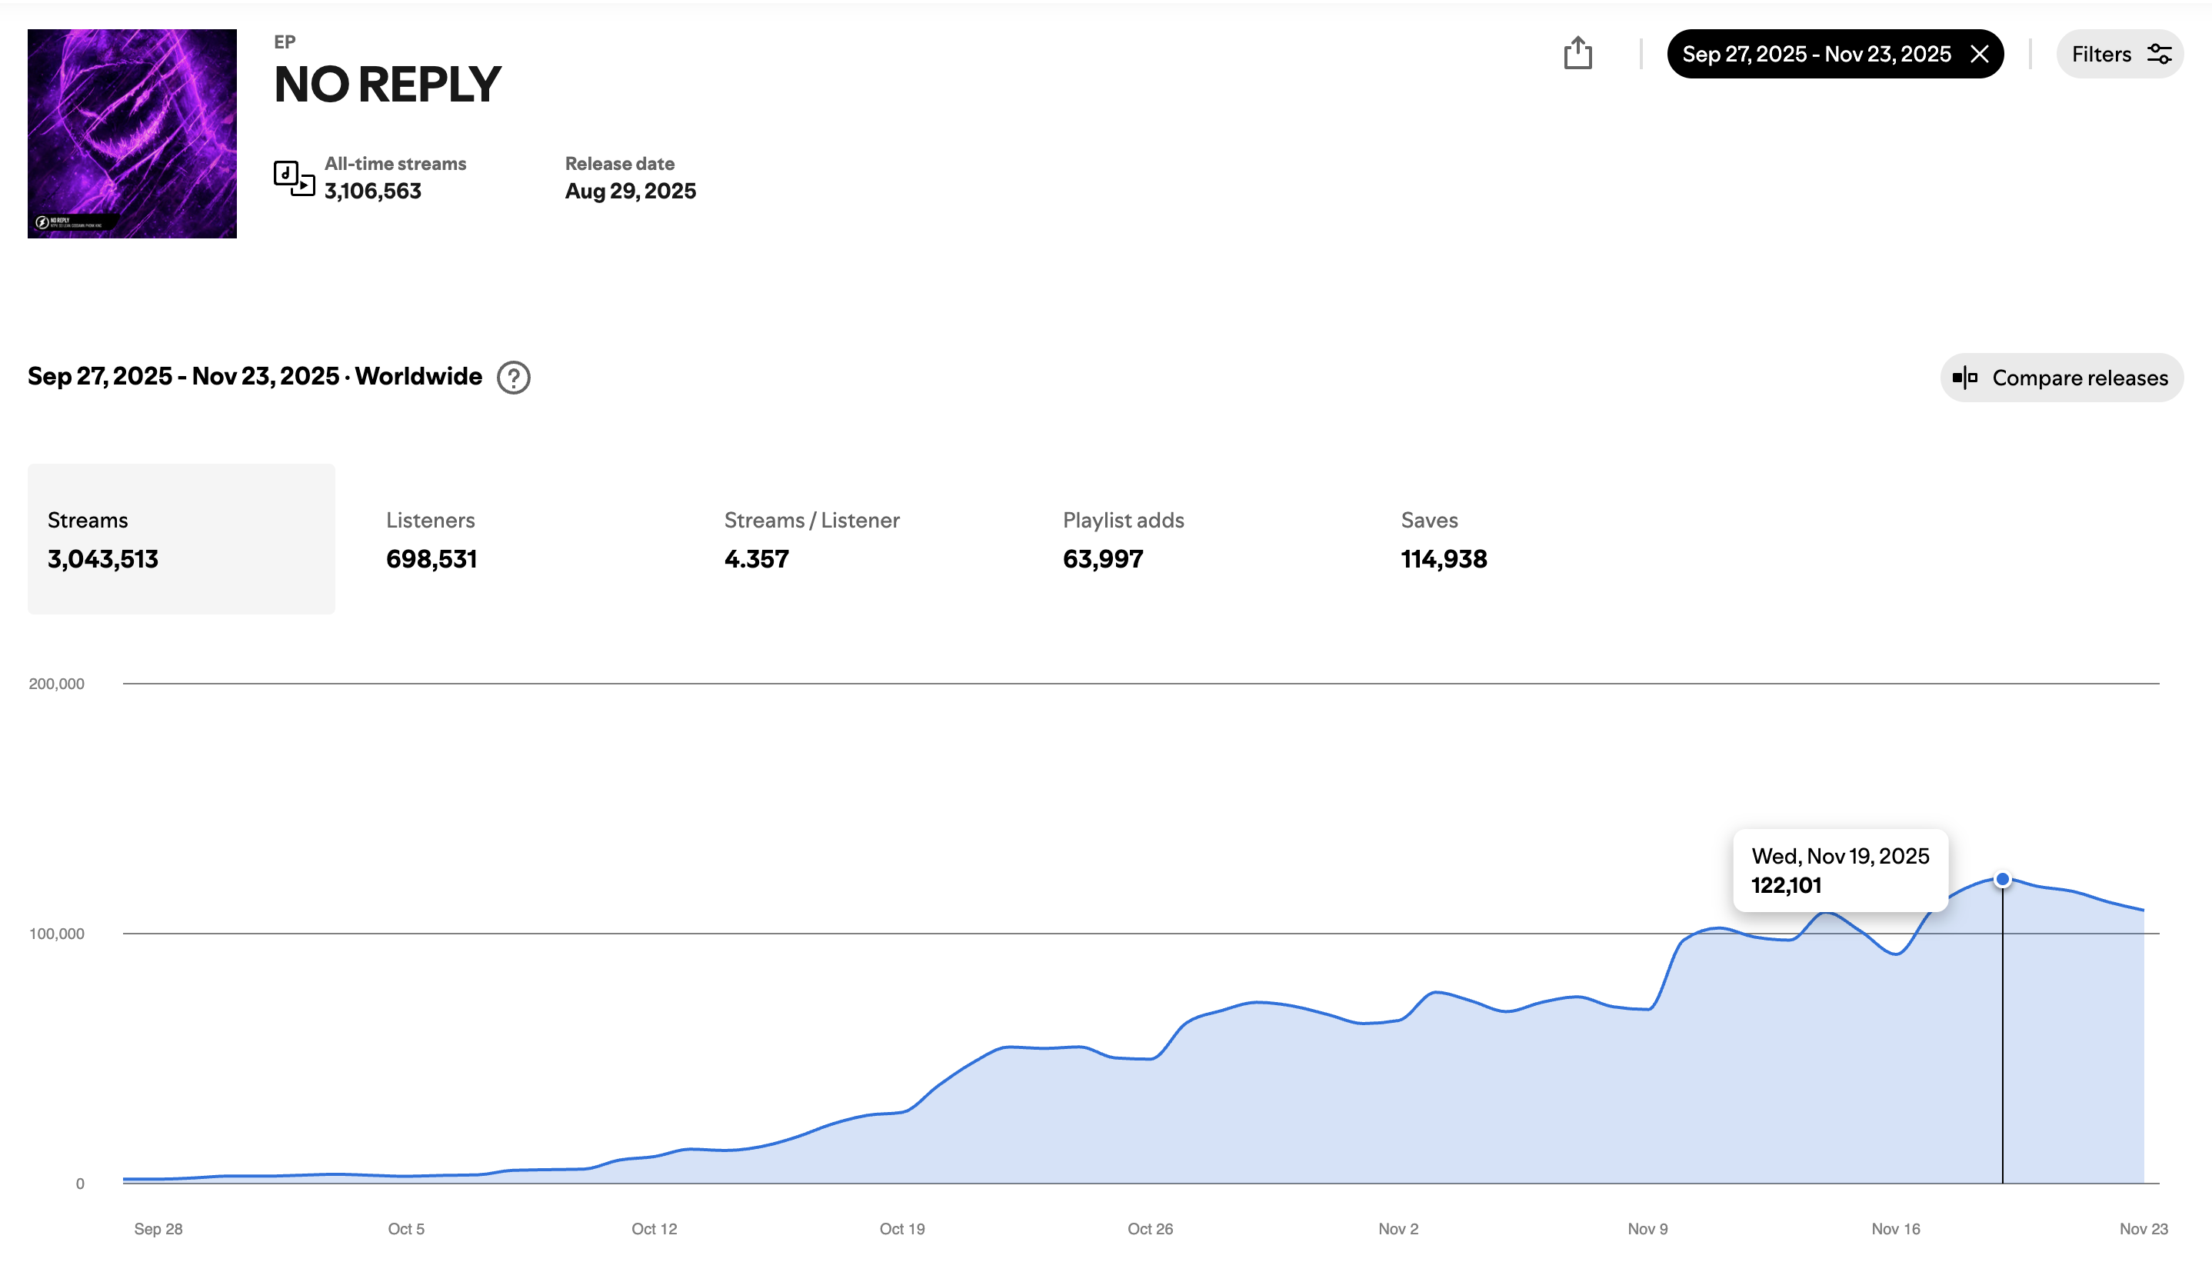Open the Filters panel
The width and height of the screenshot is (2212, 1272).
click(x=2120, y=54)
